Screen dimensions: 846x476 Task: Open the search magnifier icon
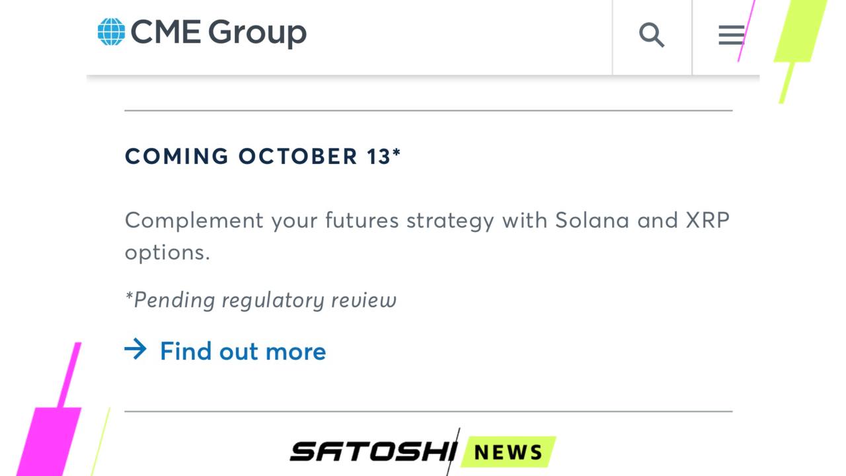tap(652, 35)
